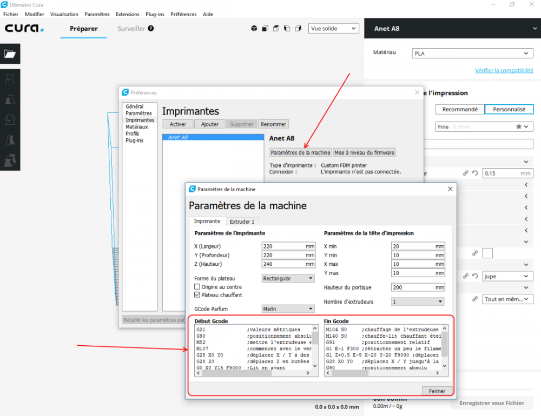
Task: Select the Imprimante tab in machine settings
Action: [x=207, y=222]
